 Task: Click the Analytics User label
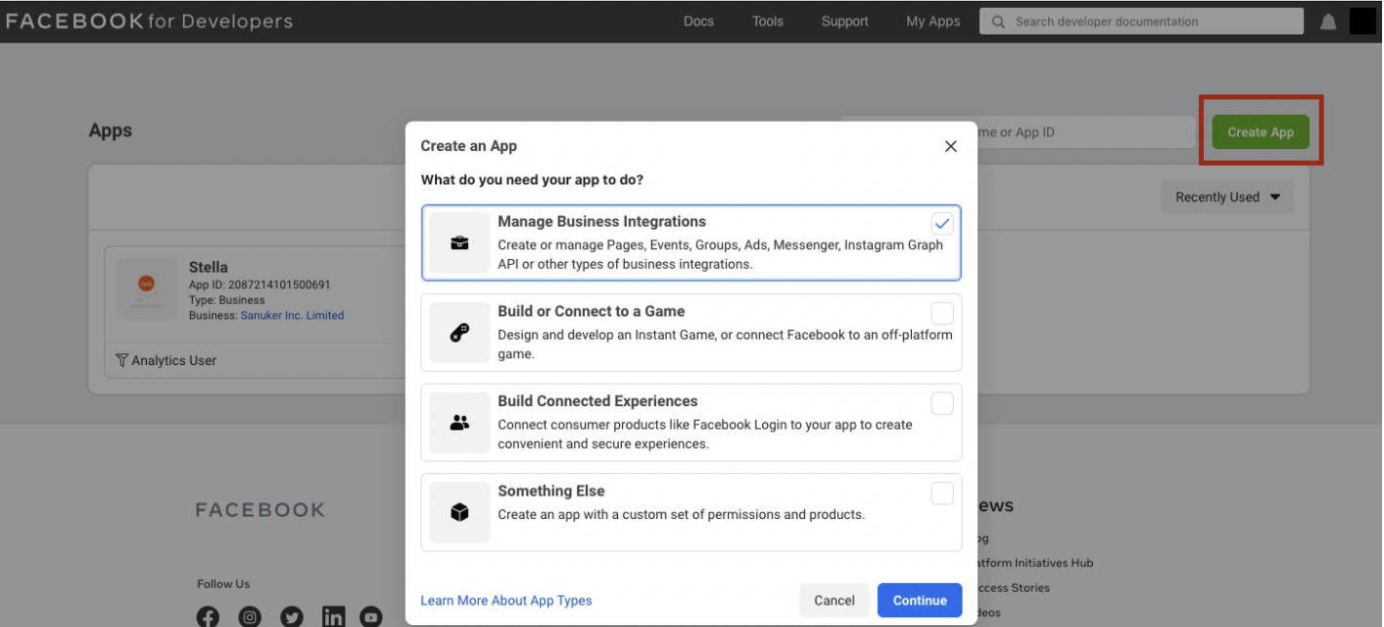174,360
